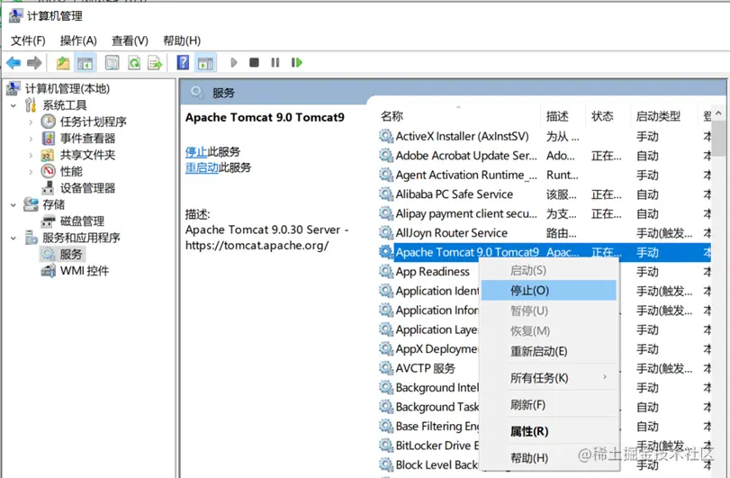Click the gear icon beside AVCTP 服务
The image size is (730, 478).
point(386,368)
